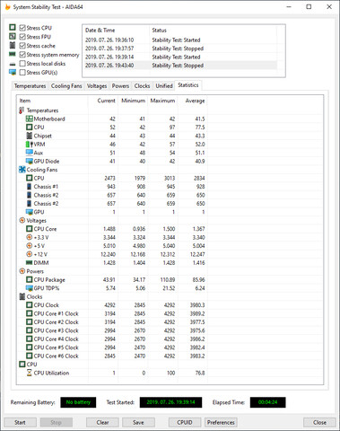Click the VRM row icon
Image resolution: width=340 pixels, height=431 pixels.
(29, 145)
